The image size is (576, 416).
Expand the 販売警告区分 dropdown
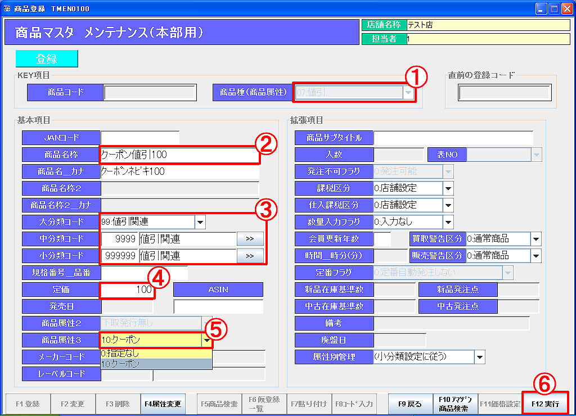pos(535,256)
